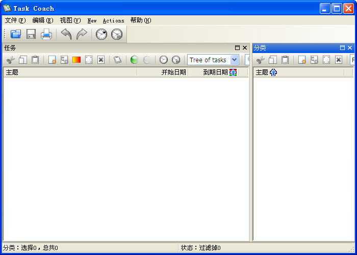Sort by 主题 column in 分类 panel
Viewport: 357px width, 255px height.
pyautogui.click(x=299, y=72)
